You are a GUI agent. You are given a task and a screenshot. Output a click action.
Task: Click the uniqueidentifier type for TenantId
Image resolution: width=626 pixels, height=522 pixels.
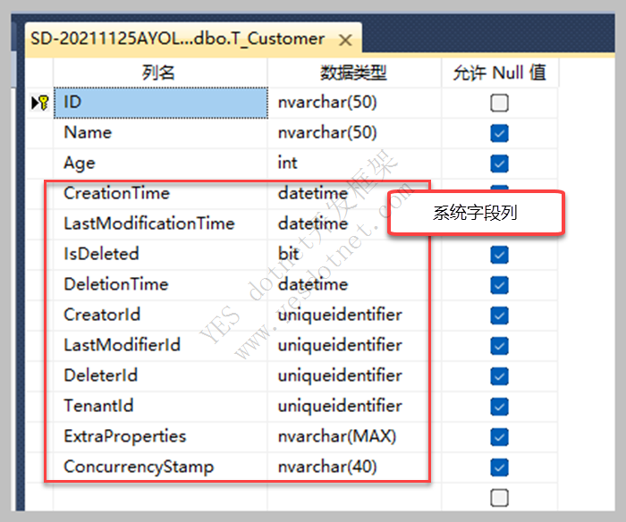point(354,406)
